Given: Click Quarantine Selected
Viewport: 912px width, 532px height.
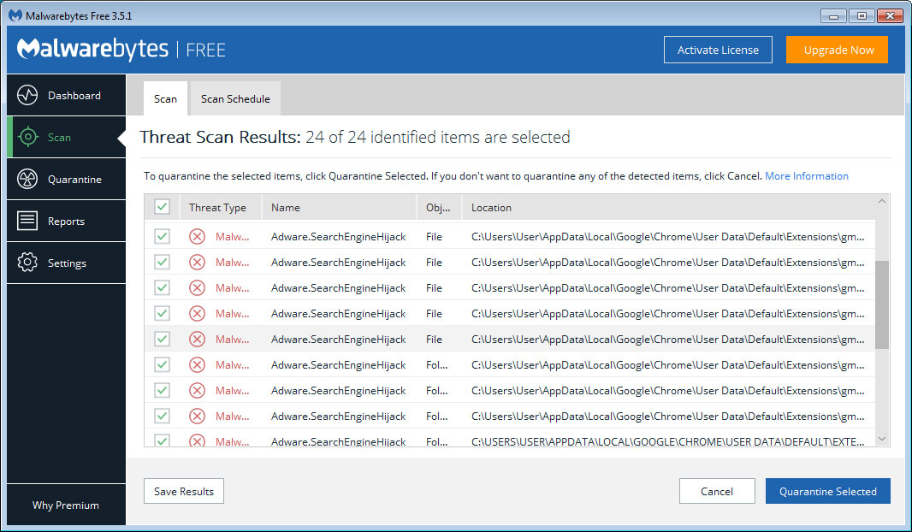Looking at the screenshot, I should [827, 491].
